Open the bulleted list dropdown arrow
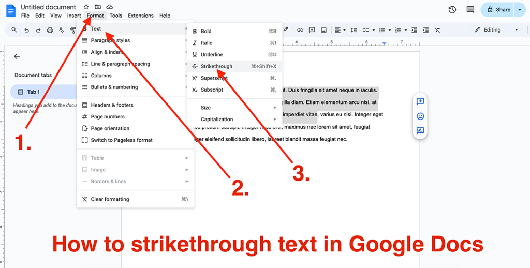 389,30
